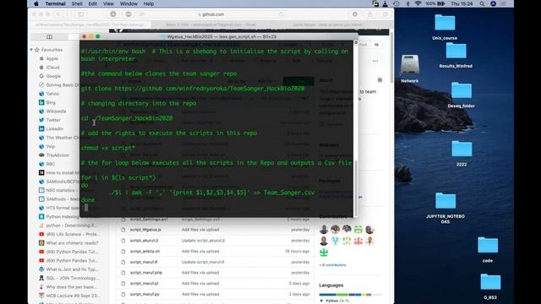This screenshot has width=541, height=304.
Task: Select the Deseq_folder desktop folder
Action: pos(462,95)
